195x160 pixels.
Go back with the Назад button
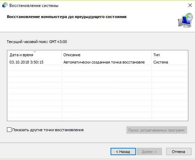(123, 152)
